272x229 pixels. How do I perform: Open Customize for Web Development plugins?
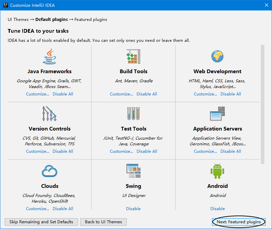pos(206,94)
